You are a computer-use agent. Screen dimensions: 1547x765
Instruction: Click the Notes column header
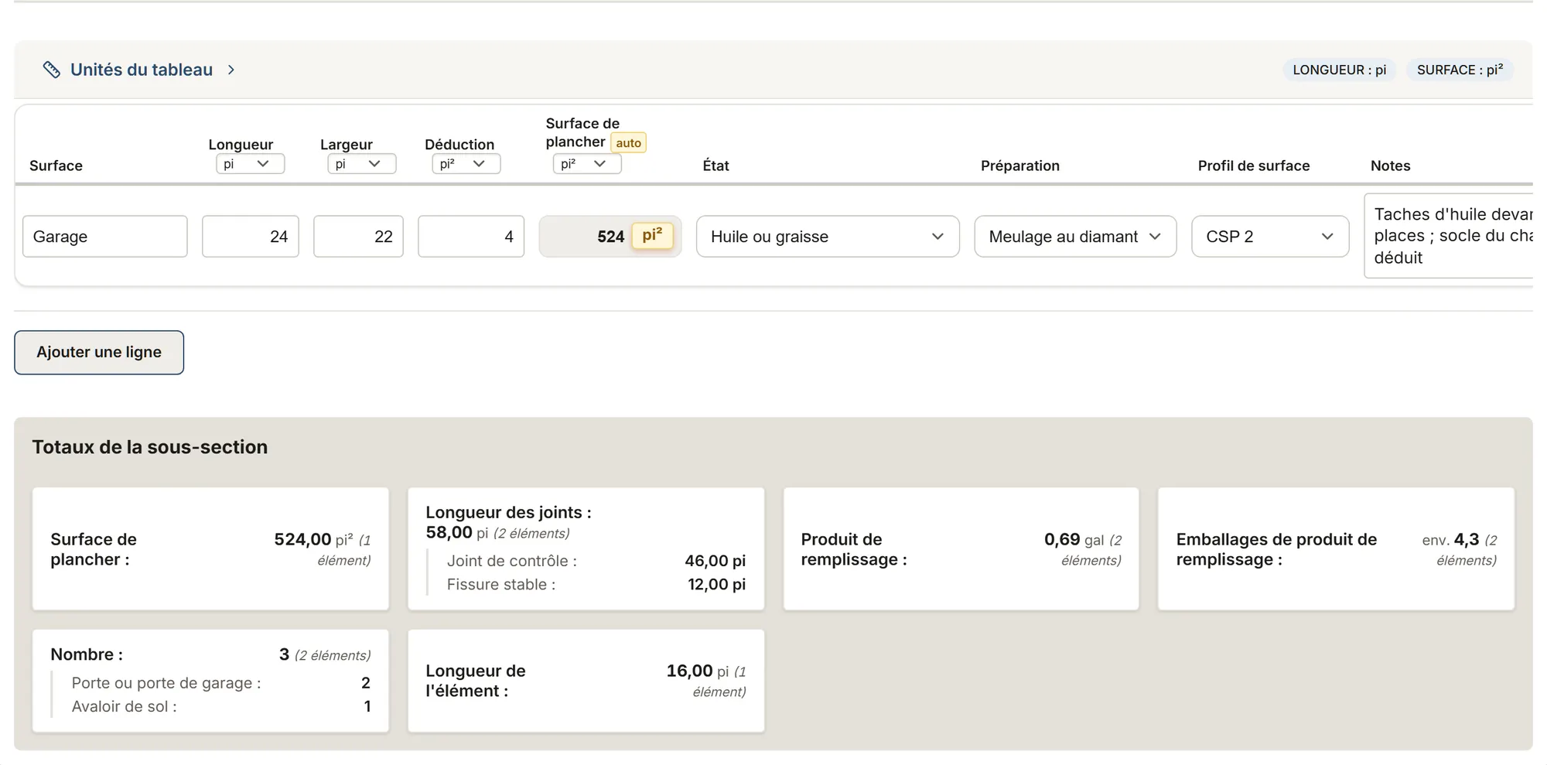[x=1390, y=166]
